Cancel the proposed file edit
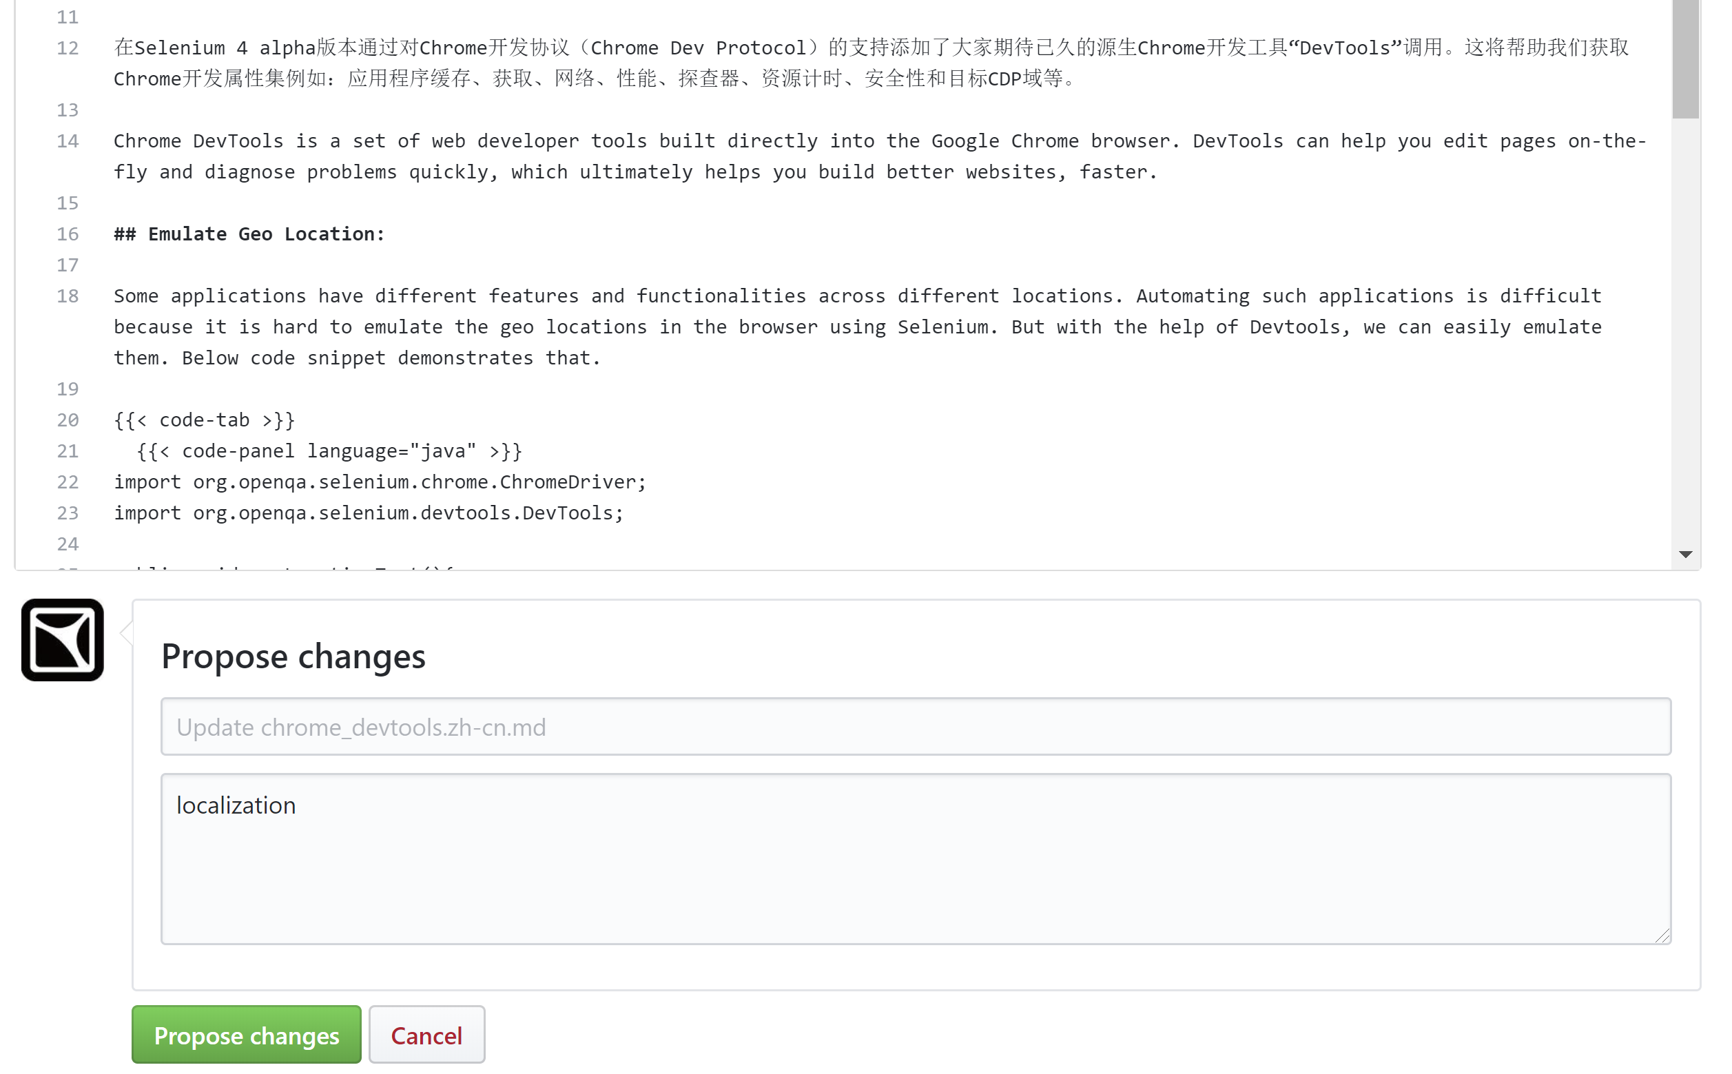Screen dimensions: 1732x1074 (x=426, y=1034)
